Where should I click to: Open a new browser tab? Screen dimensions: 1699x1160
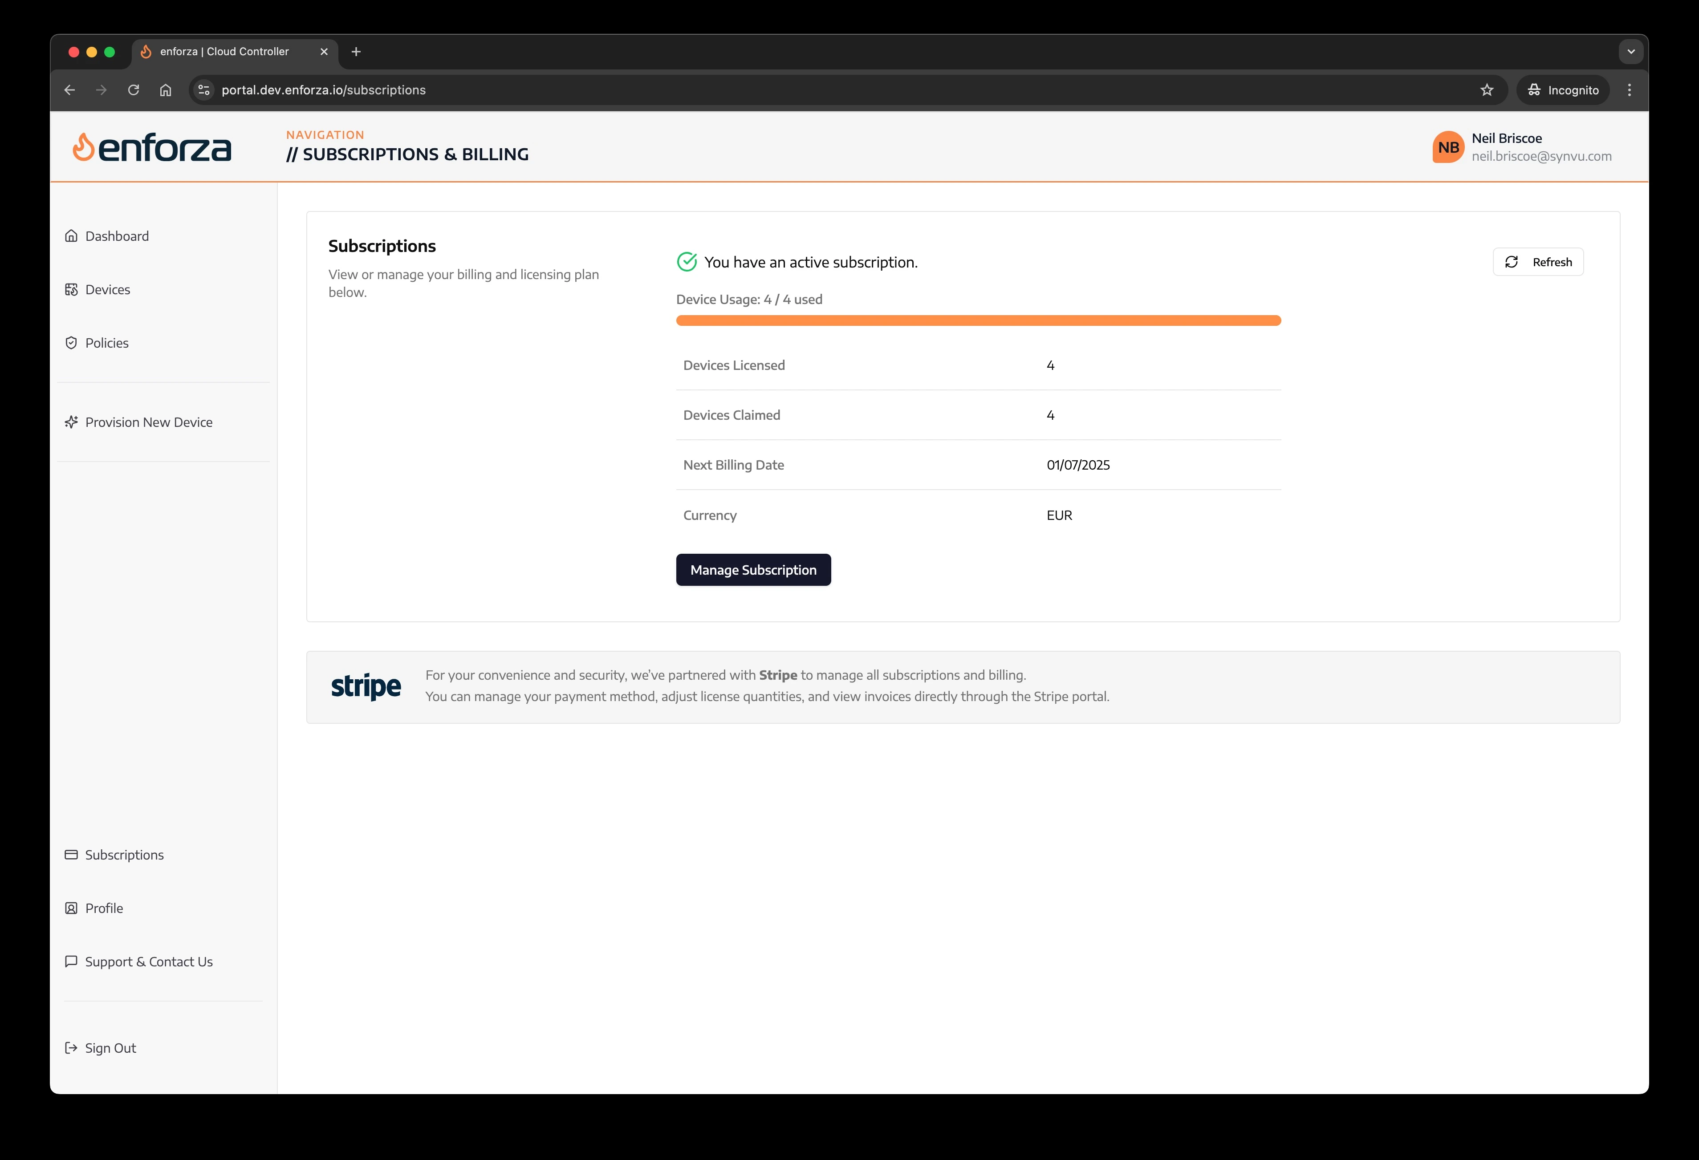pos(356,51)
